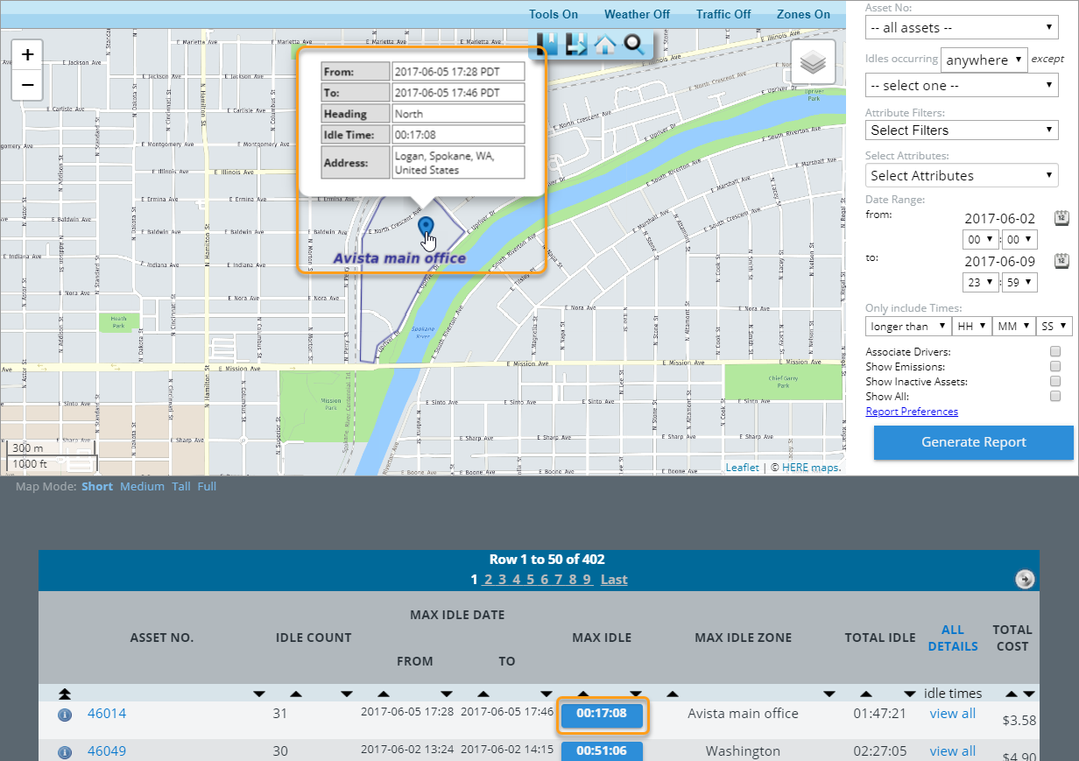Open Report Preferences link

coord(911,411)
